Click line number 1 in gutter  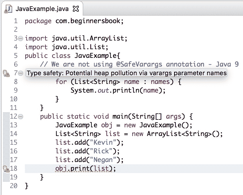pos(16,21)
